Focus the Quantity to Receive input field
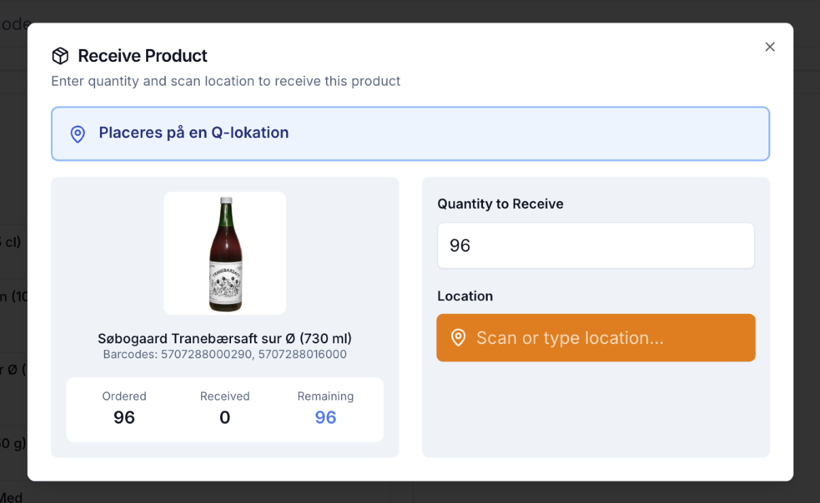Viewport: 820px width, 503px height. [x=595, y=245]
